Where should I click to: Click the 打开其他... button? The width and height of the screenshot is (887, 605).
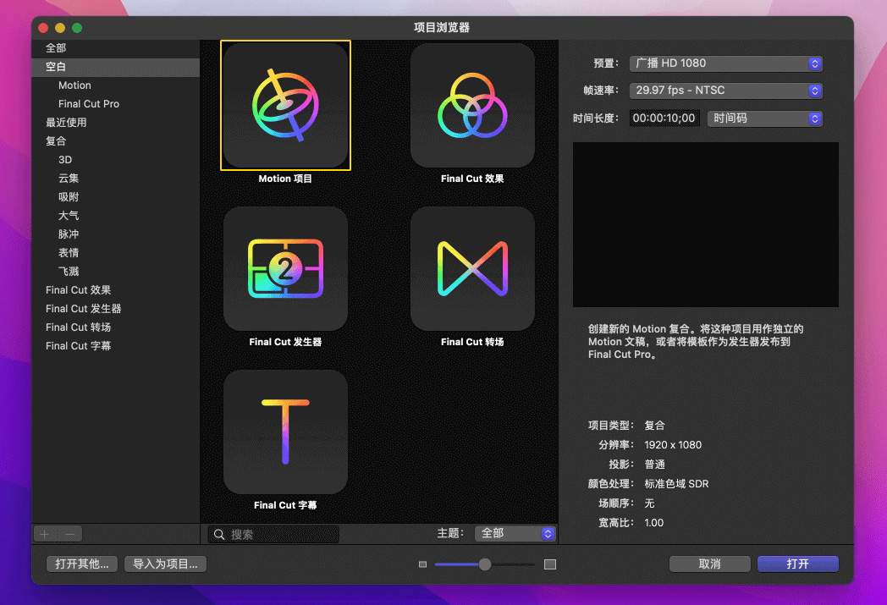coord(82,564)
